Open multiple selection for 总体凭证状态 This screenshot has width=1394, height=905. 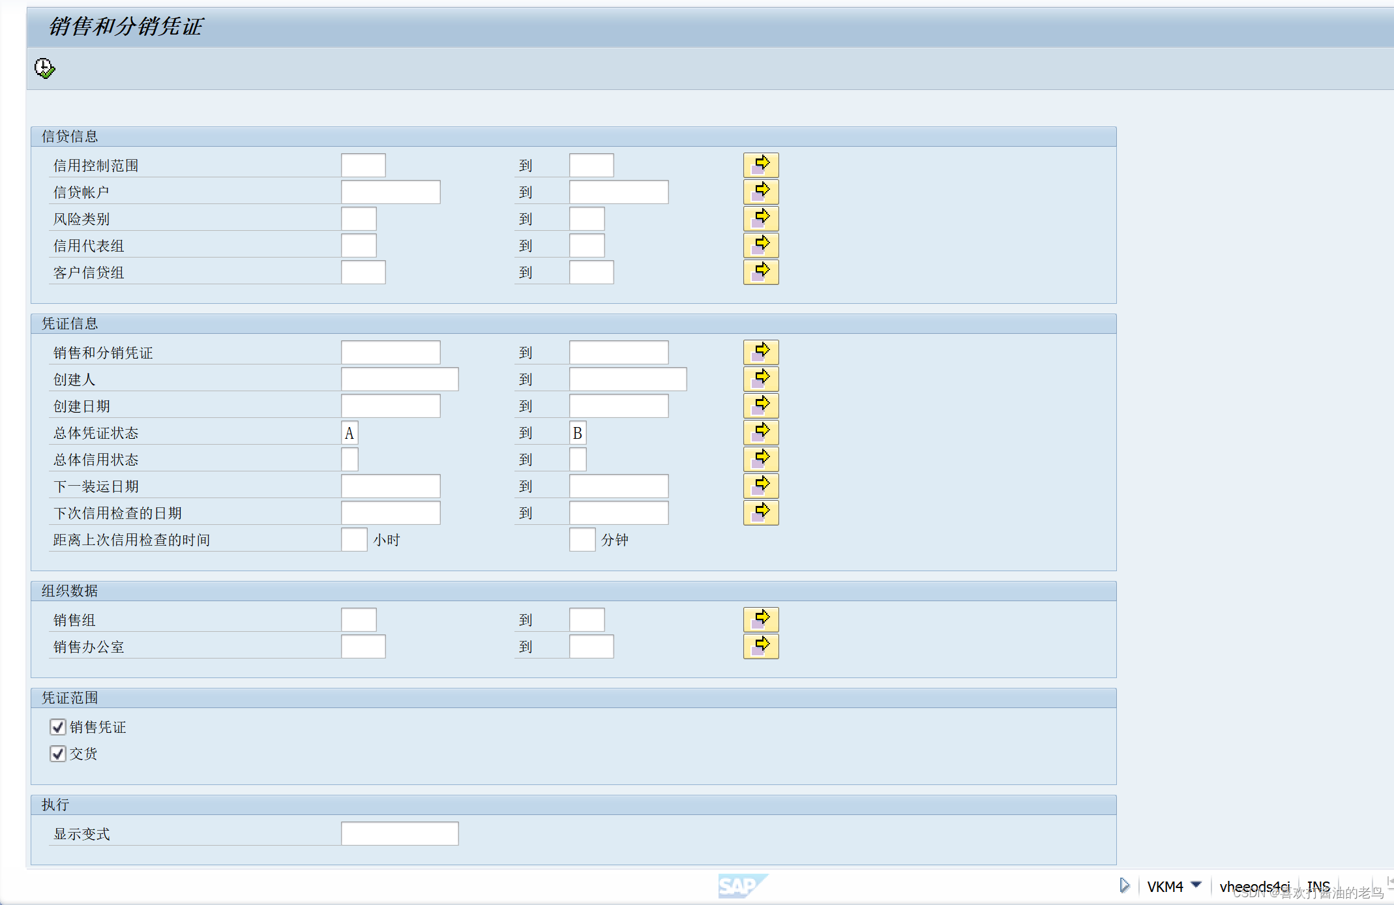pos(760,432)
